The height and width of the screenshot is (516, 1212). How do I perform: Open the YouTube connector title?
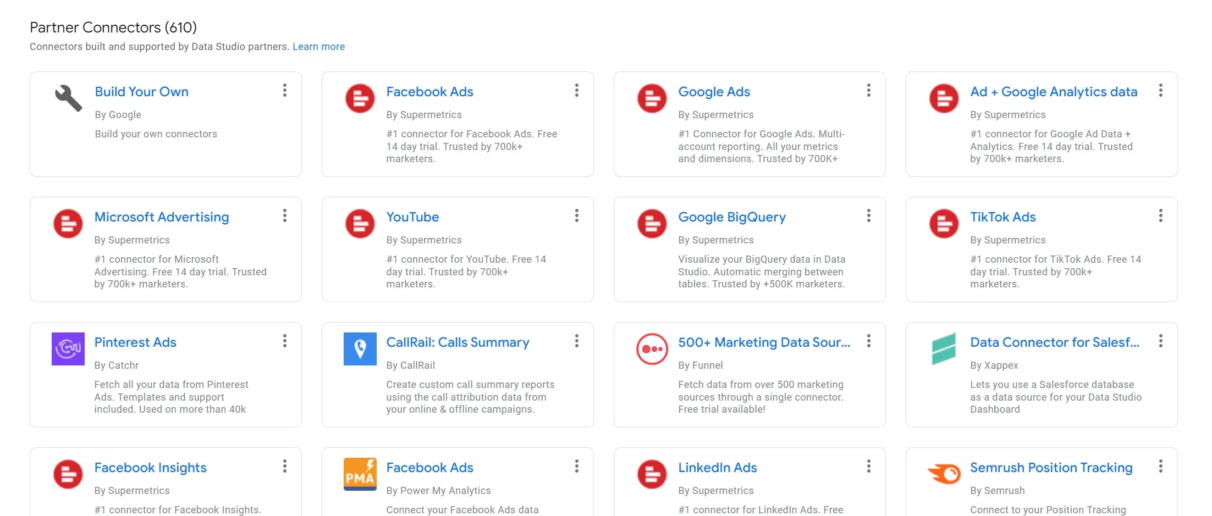412,217
